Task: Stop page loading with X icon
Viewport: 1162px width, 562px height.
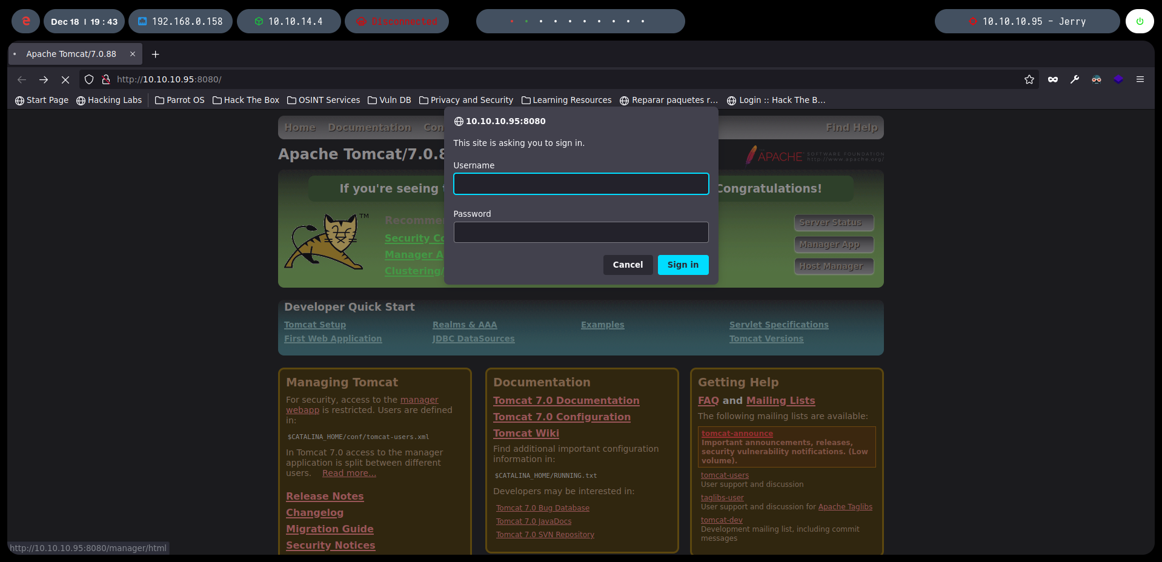Action: (65, 79)
